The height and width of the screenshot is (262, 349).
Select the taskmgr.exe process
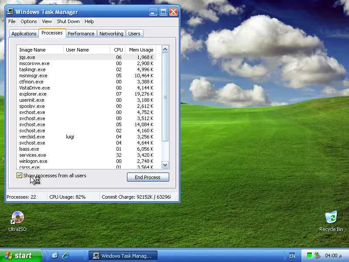click(x=86, y=69)
